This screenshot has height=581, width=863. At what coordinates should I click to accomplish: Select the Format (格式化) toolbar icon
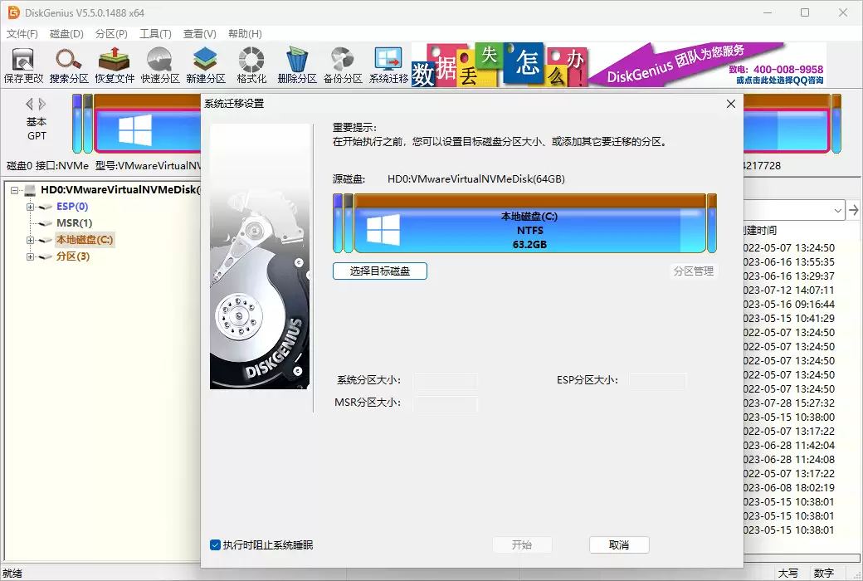251,65
